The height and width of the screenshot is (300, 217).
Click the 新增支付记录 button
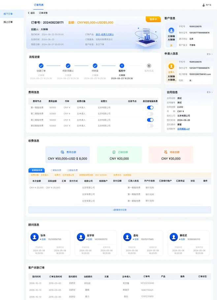click(119, 210)
